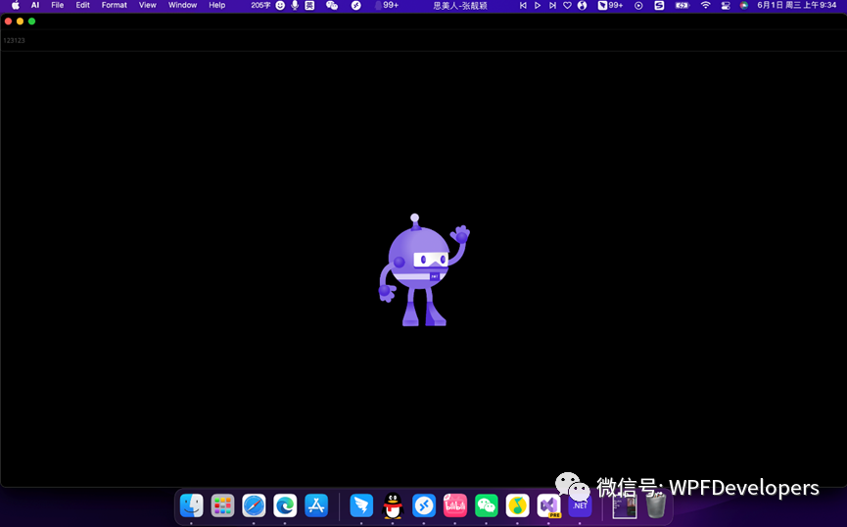Launch Launchpad from the dock

click(x=223, y=505)
